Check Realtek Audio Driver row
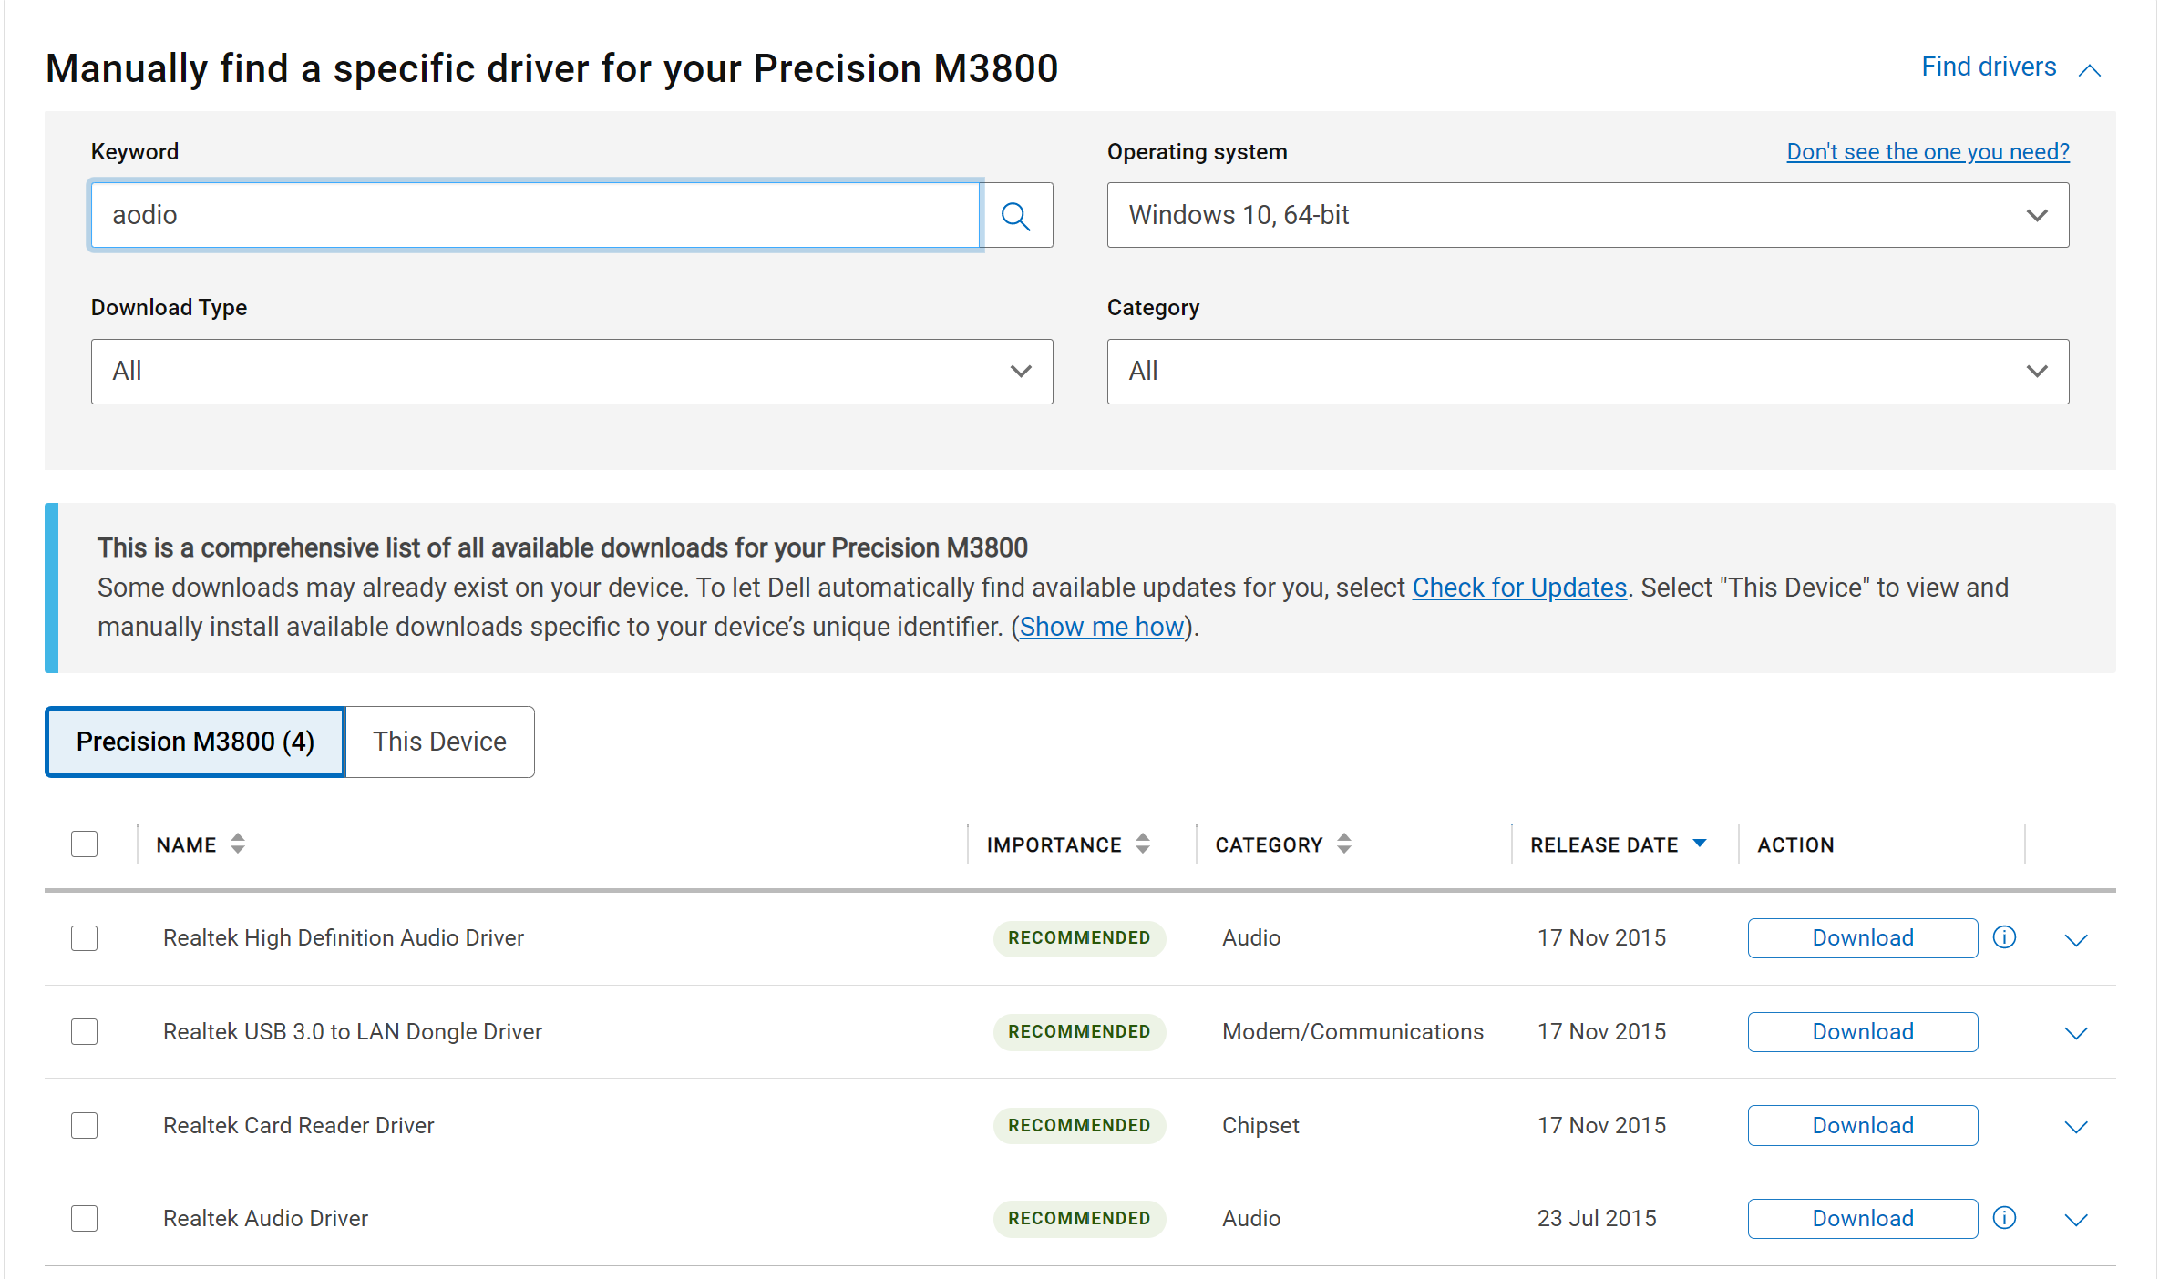2180x1279 pixels. [85, 1219]
